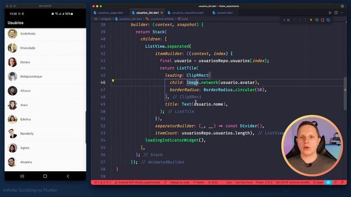The width and height of the screenshot is (351, 197).
Task: Click the build method breadcrumb
Action: point(183,19)
